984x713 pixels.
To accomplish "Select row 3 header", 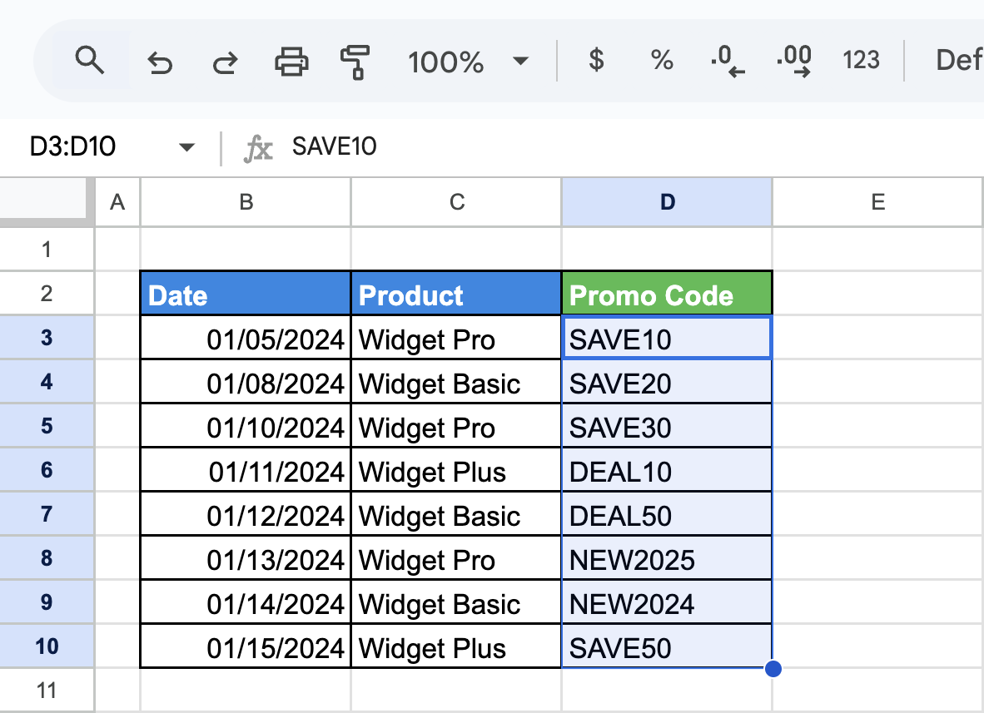I will [x=47, y=338].
